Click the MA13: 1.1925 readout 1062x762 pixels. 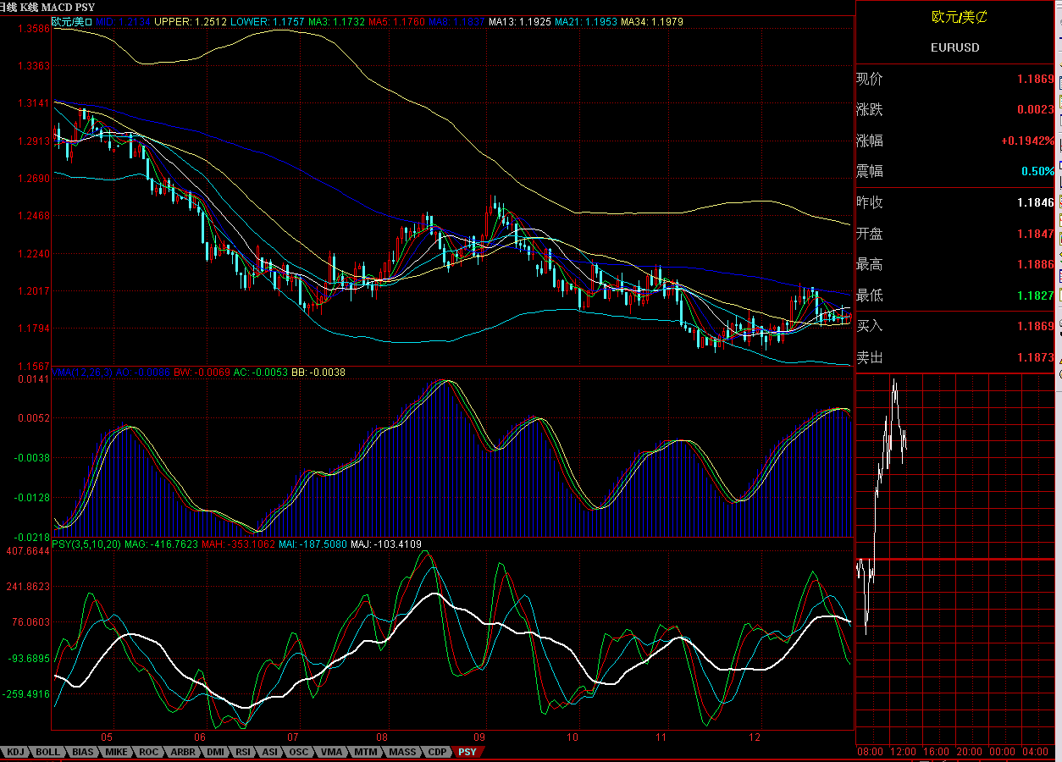click(520, 21)
